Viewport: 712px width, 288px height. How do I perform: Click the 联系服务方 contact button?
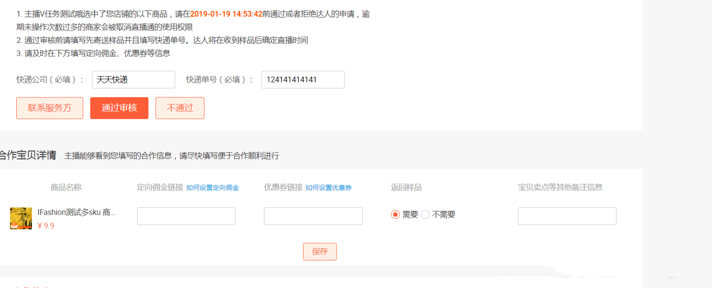[49, 108]
